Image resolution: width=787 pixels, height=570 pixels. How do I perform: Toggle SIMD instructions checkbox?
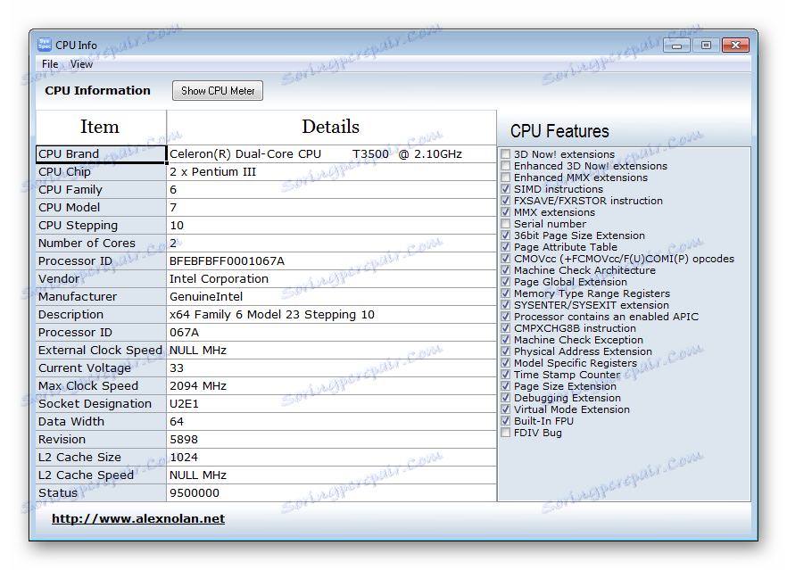[505, 189]
